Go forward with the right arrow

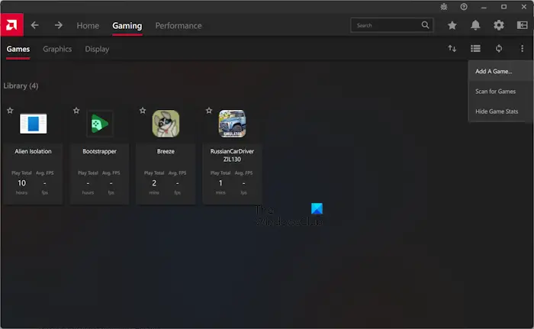click(x=59, y=25)
